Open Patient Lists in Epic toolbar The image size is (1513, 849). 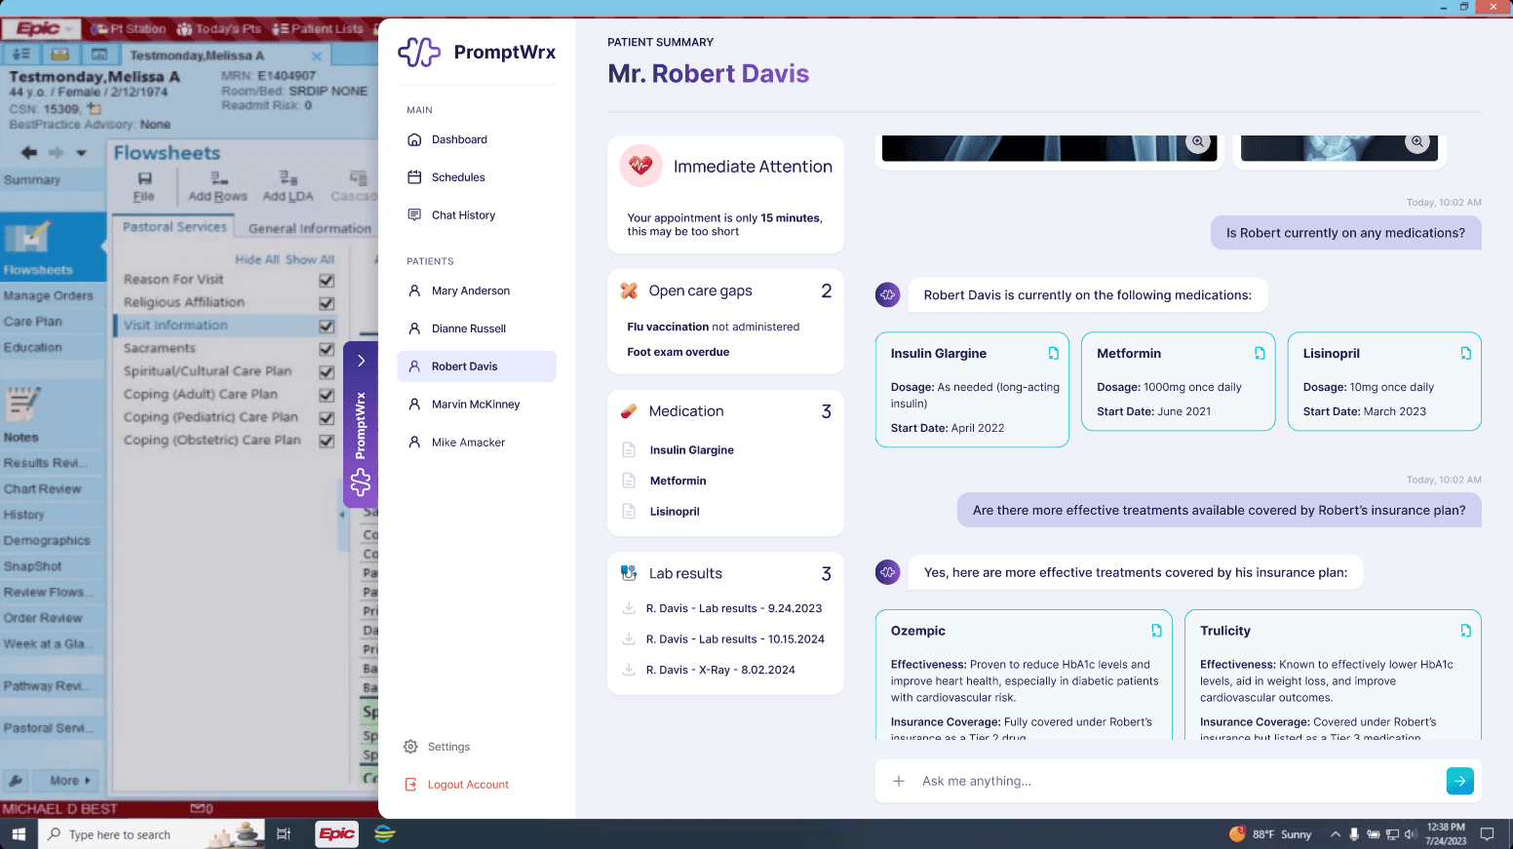[318, 28]
